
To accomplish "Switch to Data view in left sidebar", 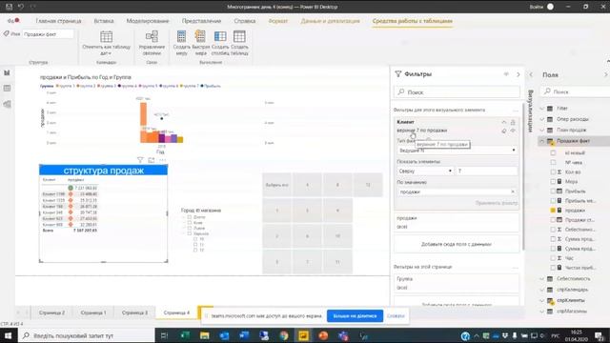I will coord(7,89).
